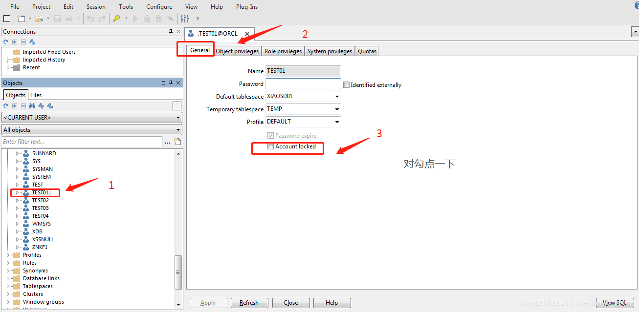Toggle the Password expire checkbox

pos(271,136)
